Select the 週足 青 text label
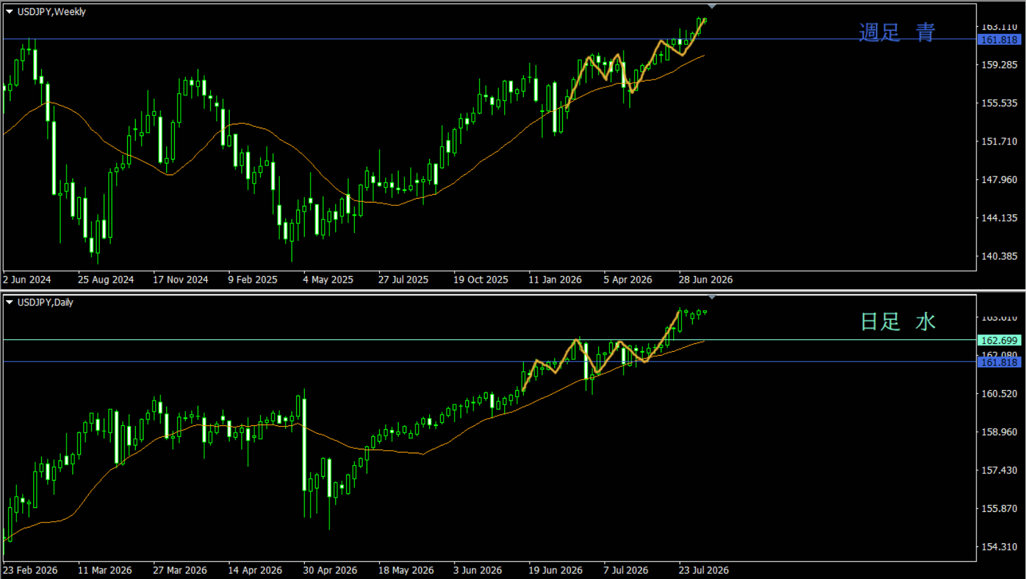Image resolution: width=1026 pixels, height=579 pixels. coord(897,32)
